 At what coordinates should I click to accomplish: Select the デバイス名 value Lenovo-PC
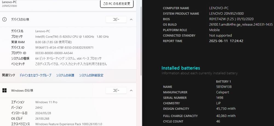(x=43, y=31)
